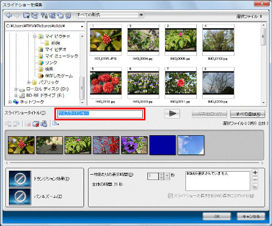Expand the パブリック folder node
Screen dimensions: 272x226
29,82
